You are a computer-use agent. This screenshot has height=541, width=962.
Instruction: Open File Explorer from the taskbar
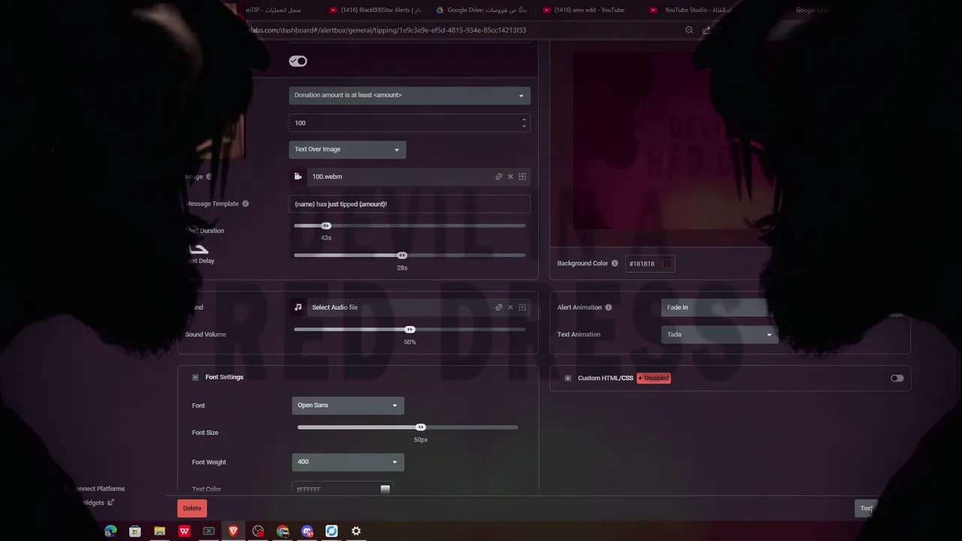pos(159,531)
